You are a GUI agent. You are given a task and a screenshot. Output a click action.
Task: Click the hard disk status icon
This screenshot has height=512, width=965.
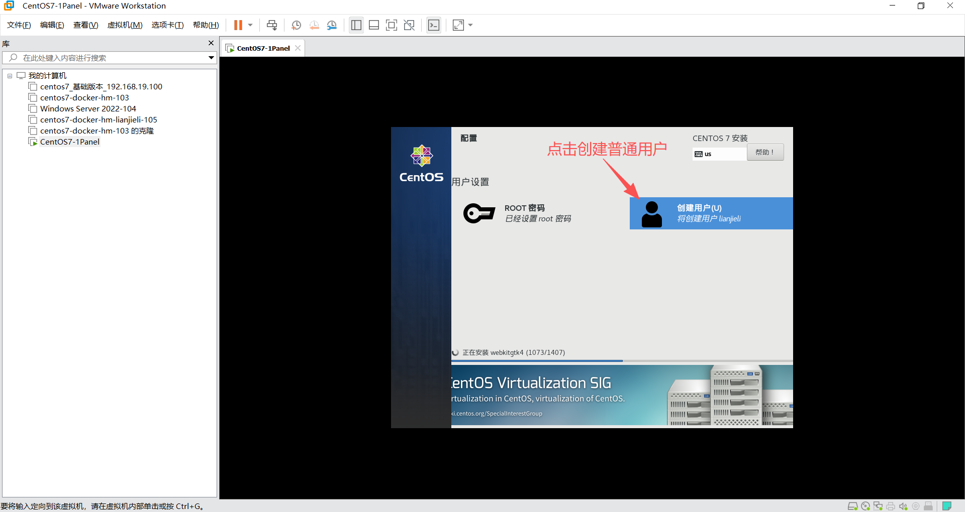(853, 506)
